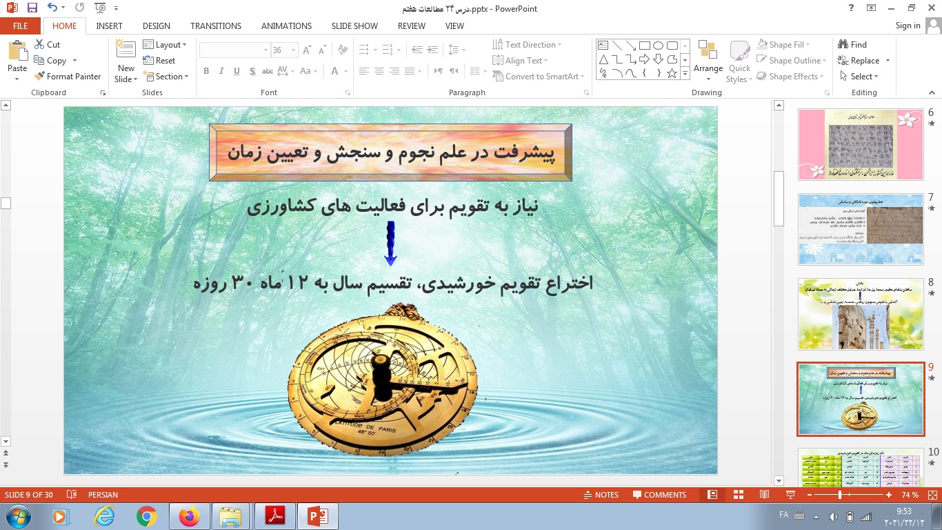Apply italic formatting to text

click(221, 71)
